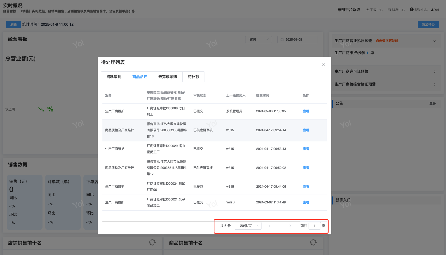Open the 20条/页 page size dropdown

[248, 226]
